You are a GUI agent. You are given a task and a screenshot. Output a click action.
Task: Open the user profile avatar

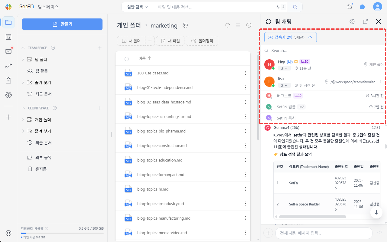pyautogui.click(x=378, y=7)
